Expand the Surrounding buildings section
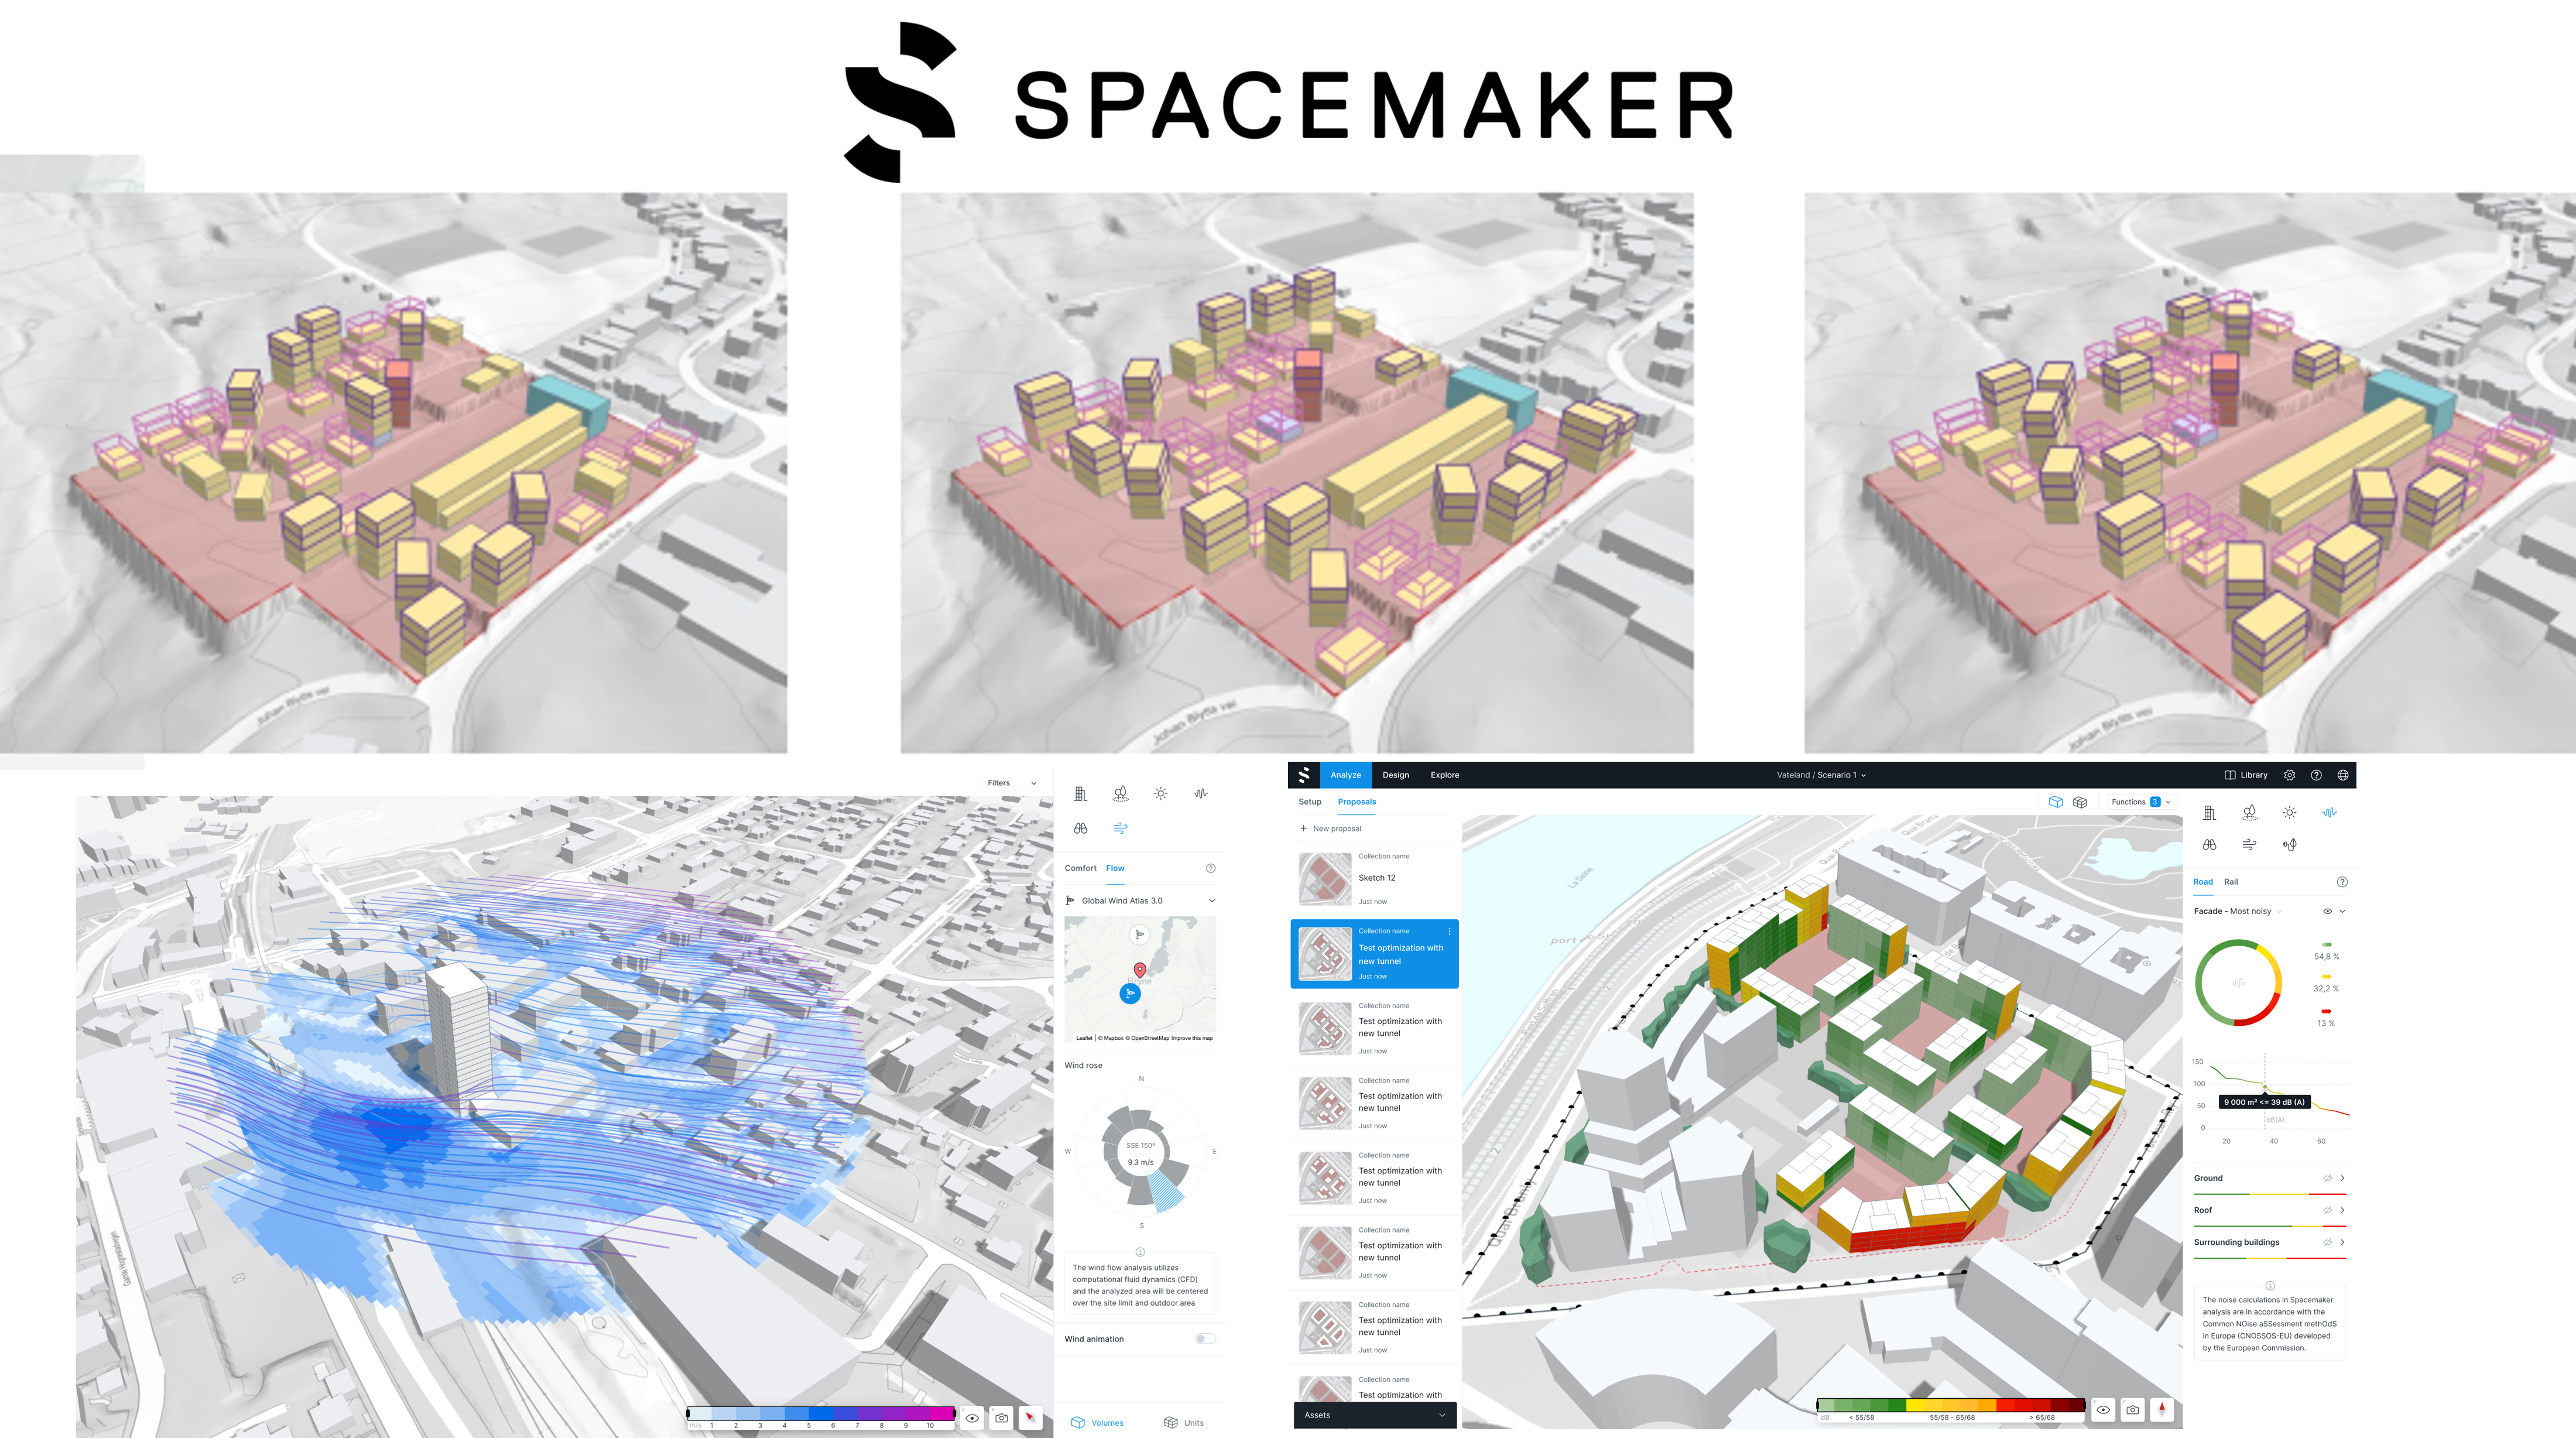 point(2342,1242)
